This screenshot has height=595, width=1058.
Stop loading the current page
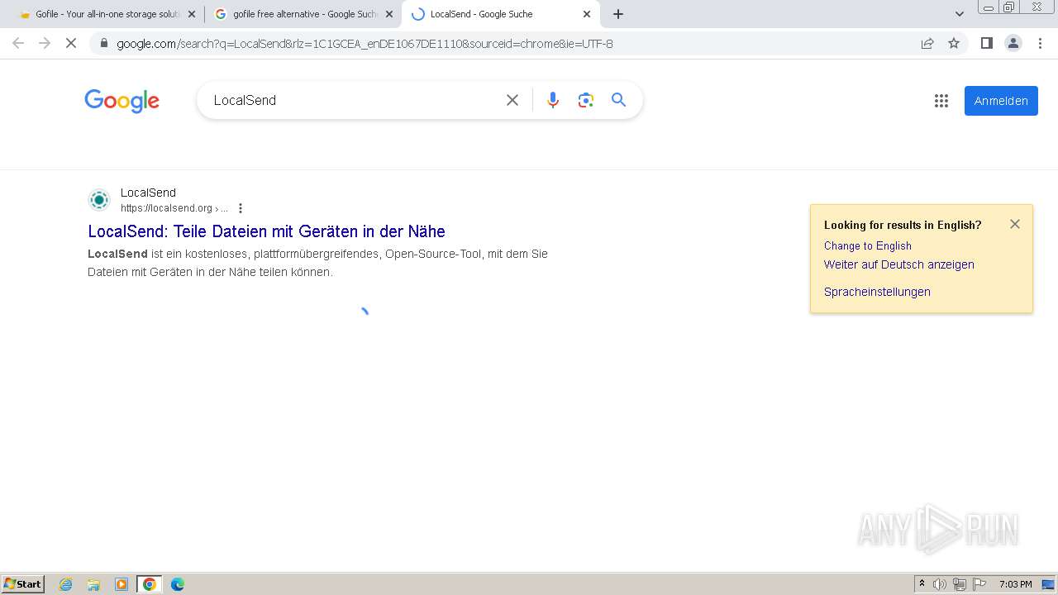(71, 43)
